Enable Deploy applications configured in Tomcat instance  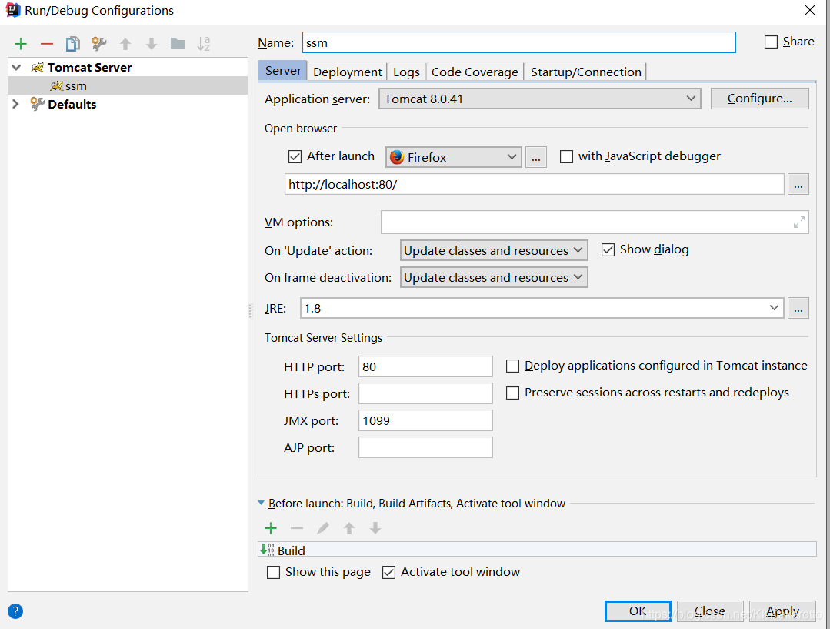coord(512,366)
